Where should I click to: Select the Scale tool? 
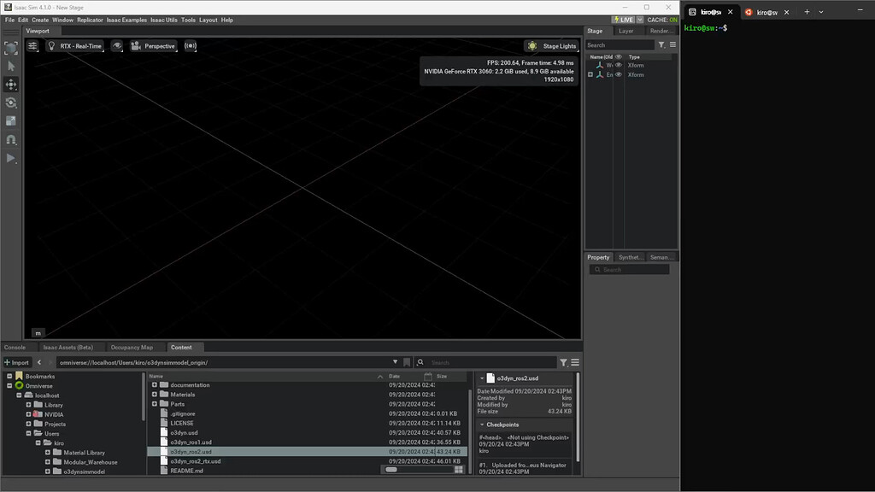click(11, 120)
